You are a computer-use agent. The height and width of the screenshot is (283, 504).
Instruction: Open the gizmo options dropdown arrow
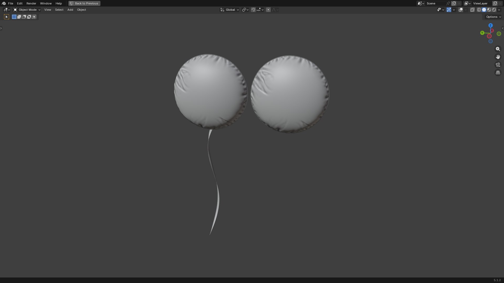click(x=454, y=10)
